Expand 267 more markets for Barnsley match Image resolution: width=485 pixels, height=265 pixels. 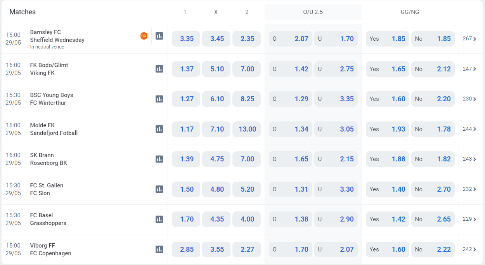469,39
